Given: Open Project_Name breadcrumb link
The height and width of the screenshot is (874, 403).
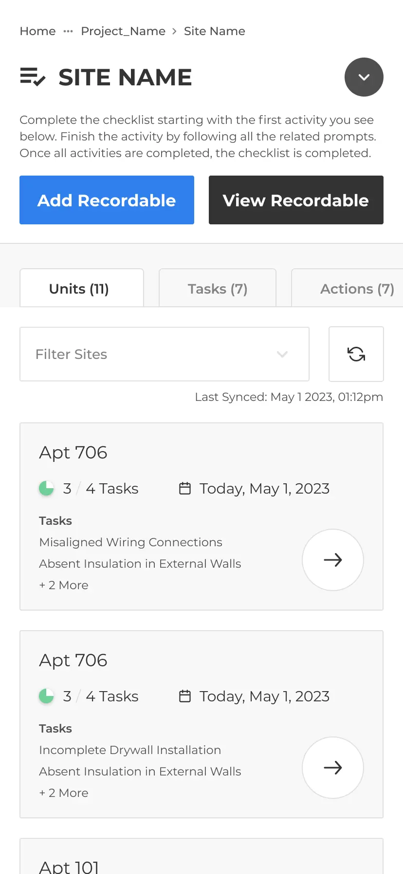Looking at the screenshot, I should (123, 31).
